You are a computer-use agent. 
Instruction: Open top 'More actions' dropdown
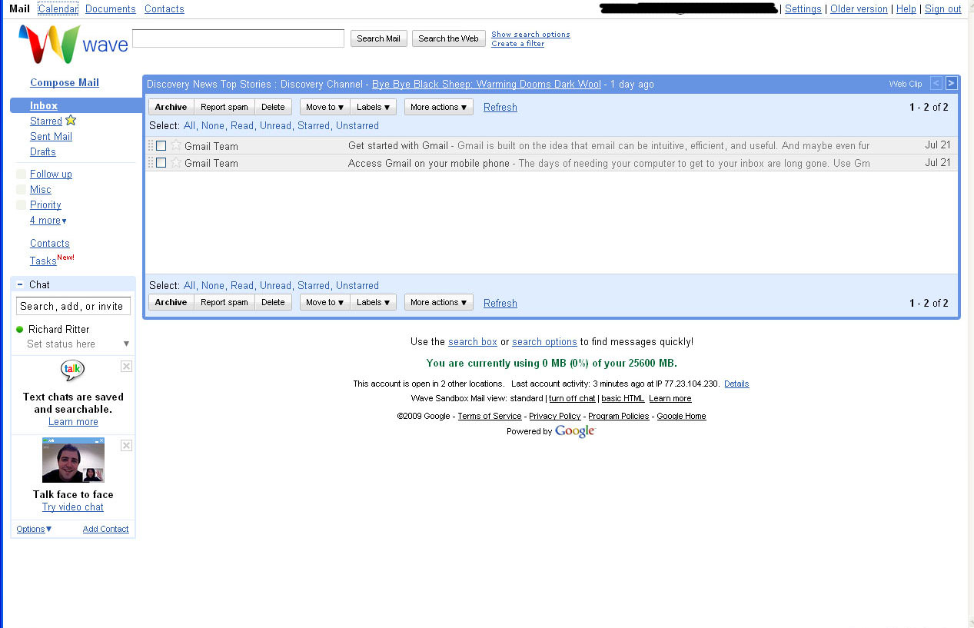pyautogui.click(x=439, y=107)
